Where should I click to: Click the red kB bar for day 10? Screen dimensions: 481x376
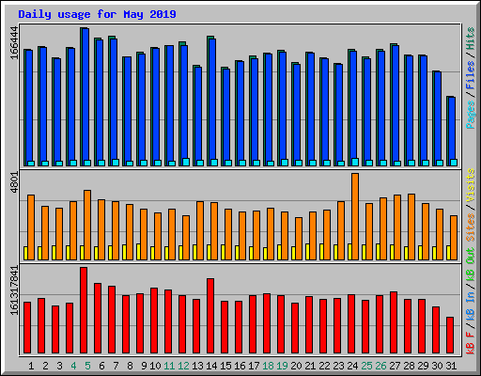click(x=154, y=321)
